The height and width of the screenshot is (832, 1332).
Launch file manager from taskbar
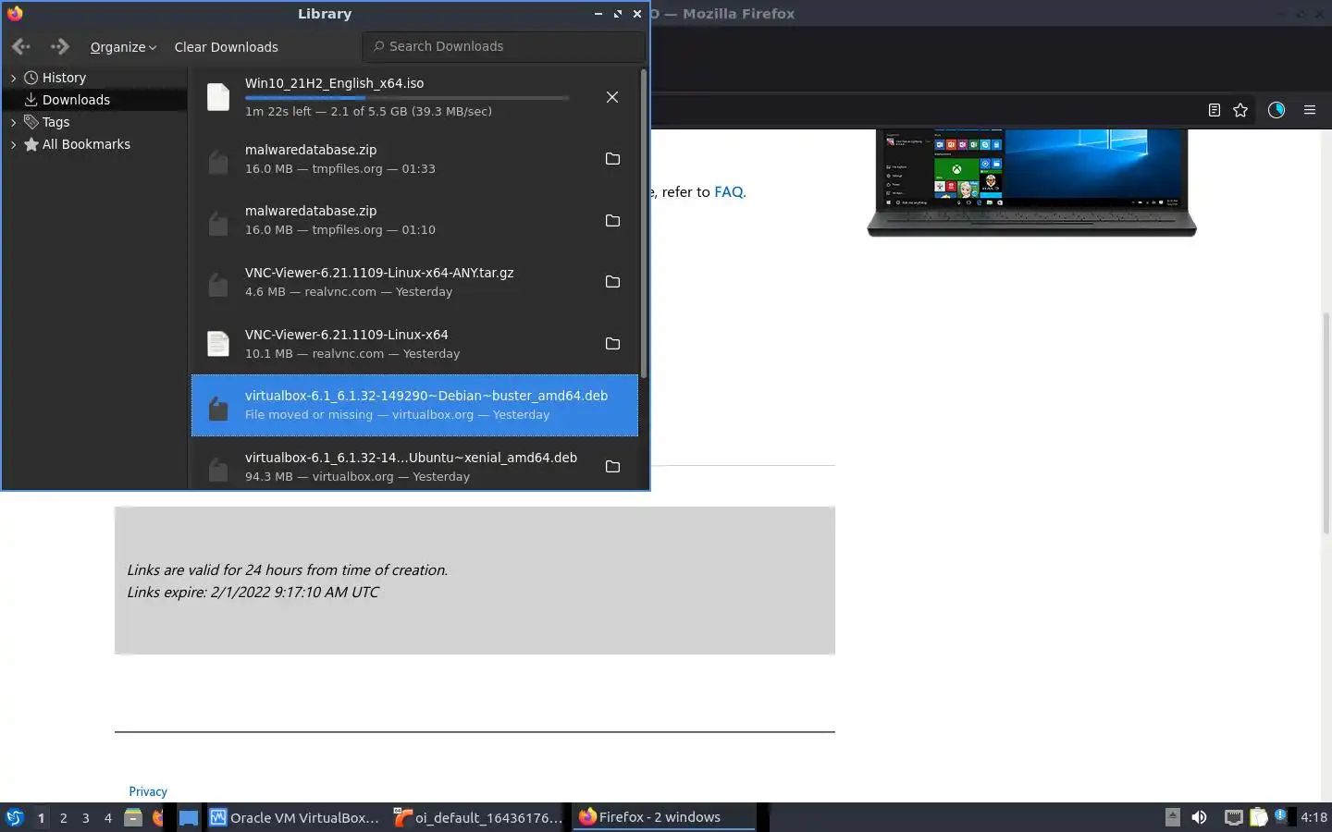[x=133, y=817]
